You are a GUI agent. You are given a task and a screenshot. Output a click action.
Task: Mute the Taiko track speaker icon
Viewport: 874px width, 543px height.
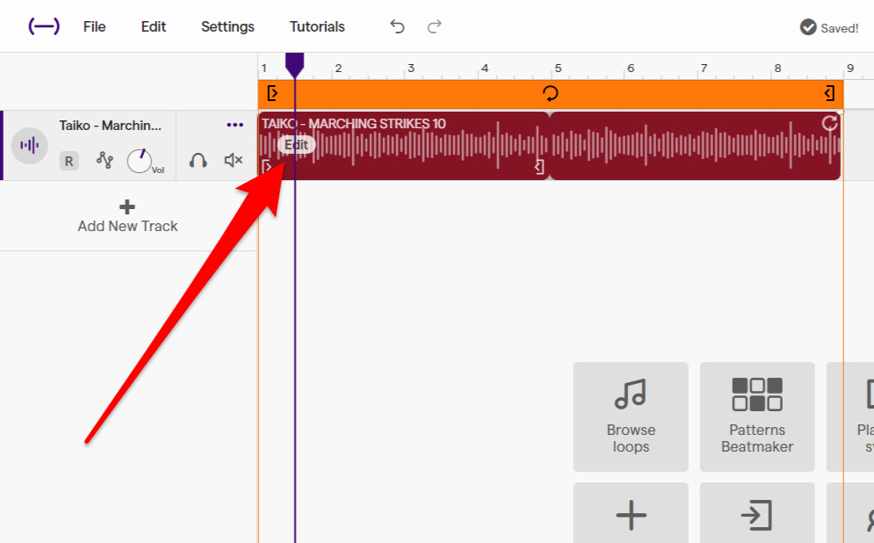click(x=233, y=161)
